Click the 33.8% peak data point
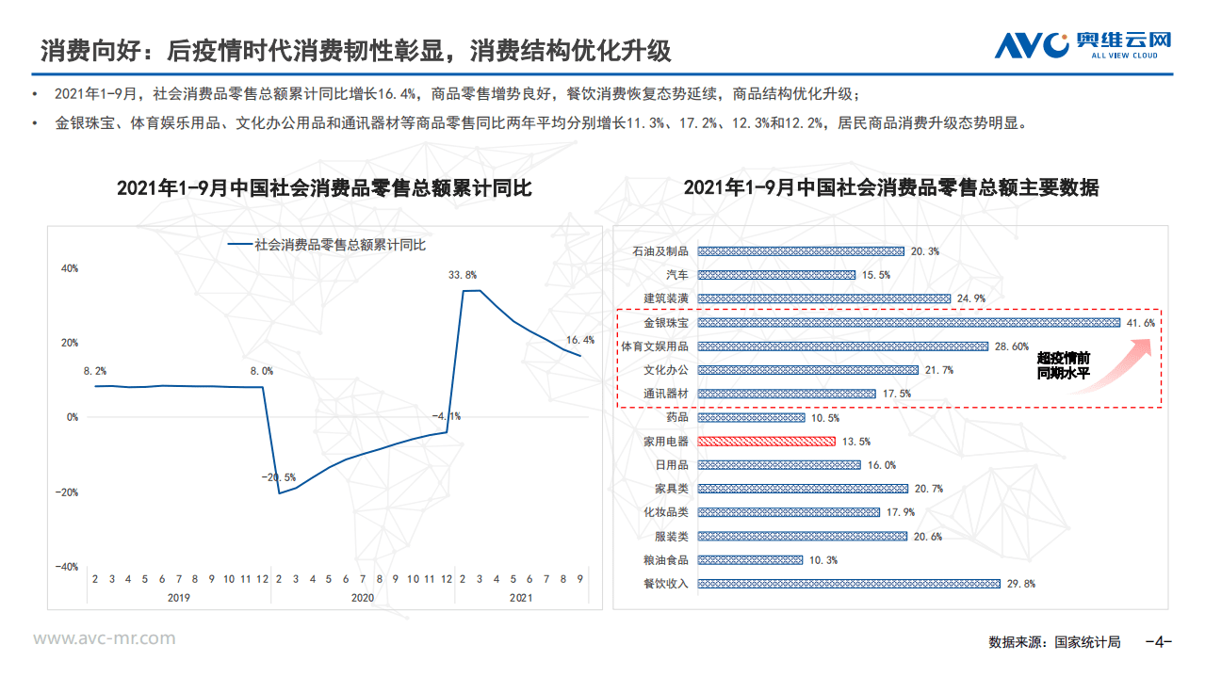Image resolution: width=1205 pixels, height=677 pixels. [465, 290]
